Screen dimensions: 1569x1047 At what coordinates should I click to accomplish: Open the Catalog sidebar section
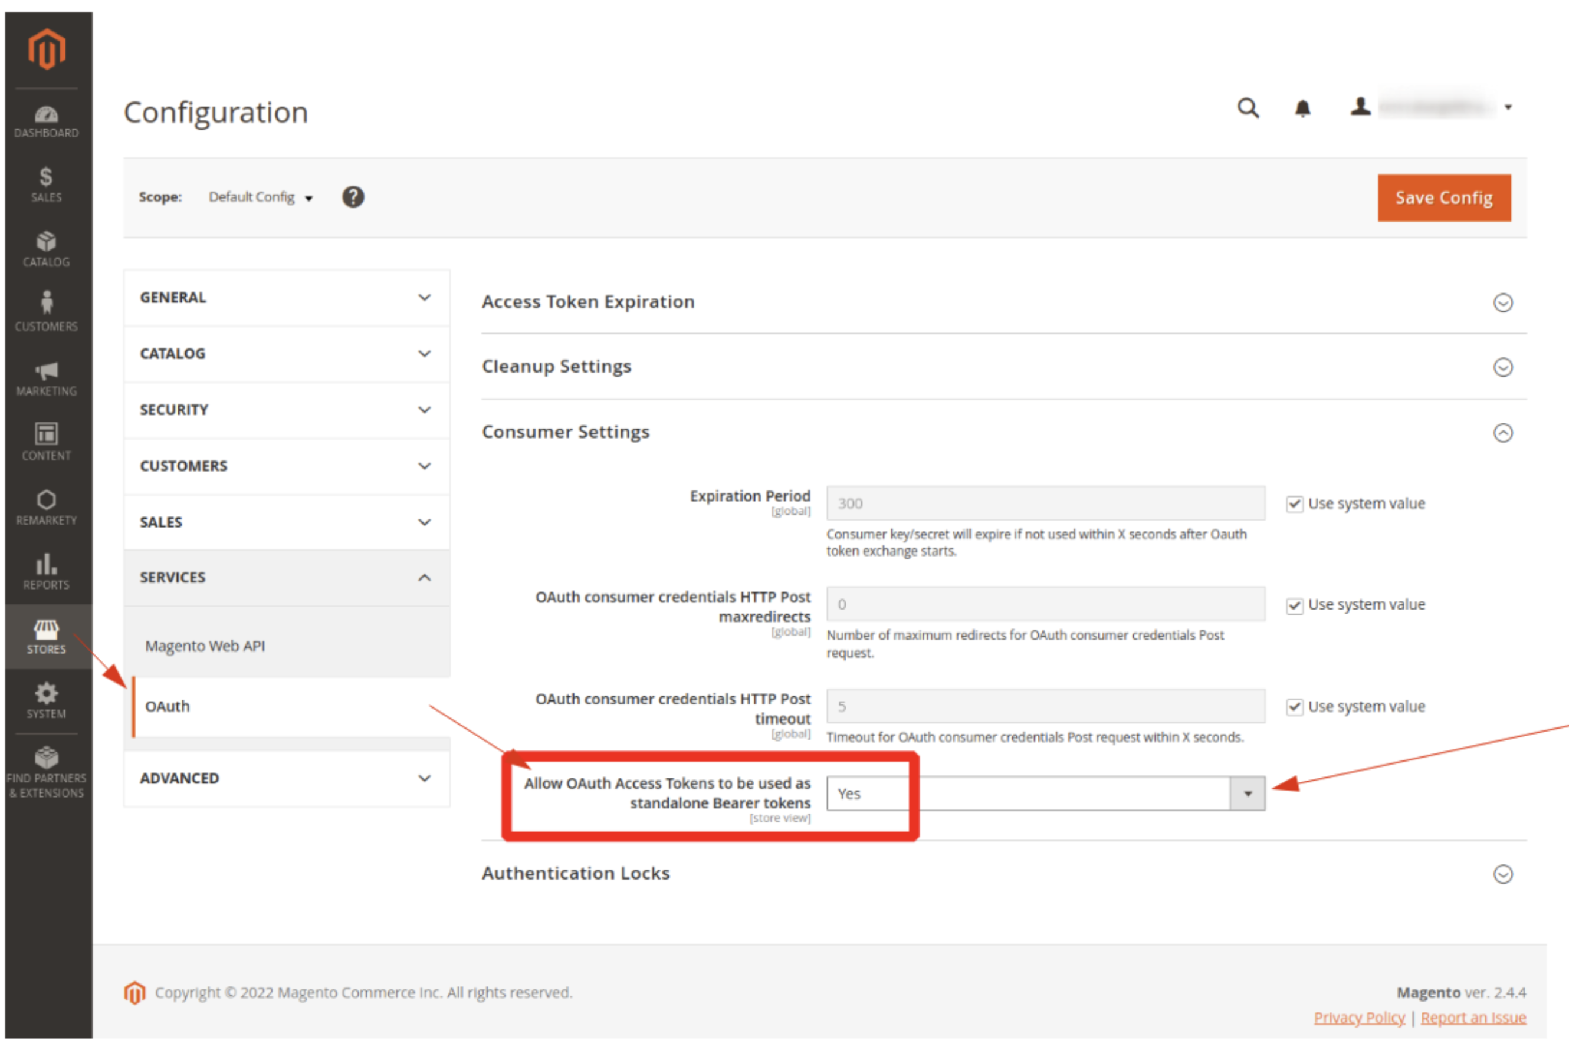point(46,249)
